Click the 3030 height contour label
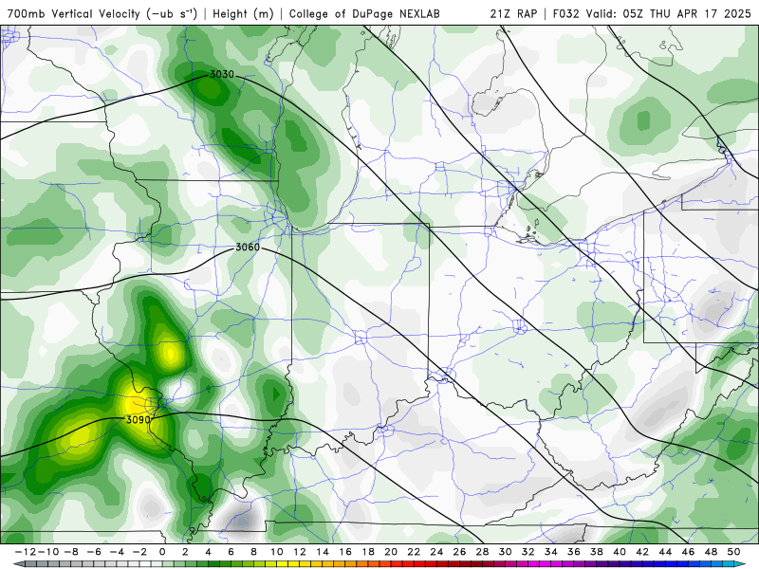 coord(222,75)
